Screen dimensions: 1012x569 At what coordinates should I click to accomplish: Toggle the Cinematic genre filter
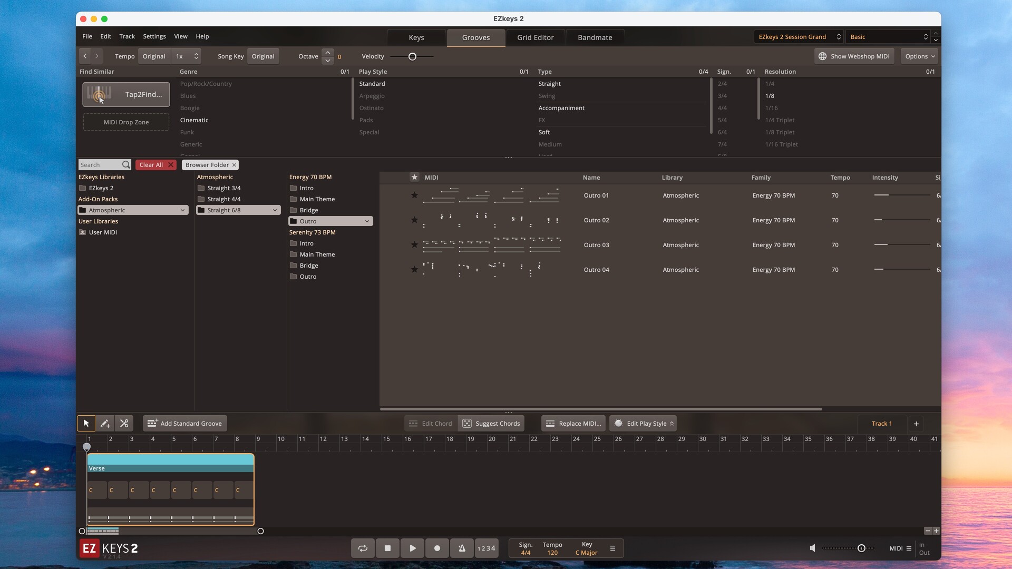(x=194, y=120)
